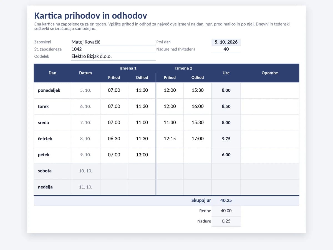
Task: Click the Zaposleni name field 'Matej Kovačič'
Action: point(113,42)
